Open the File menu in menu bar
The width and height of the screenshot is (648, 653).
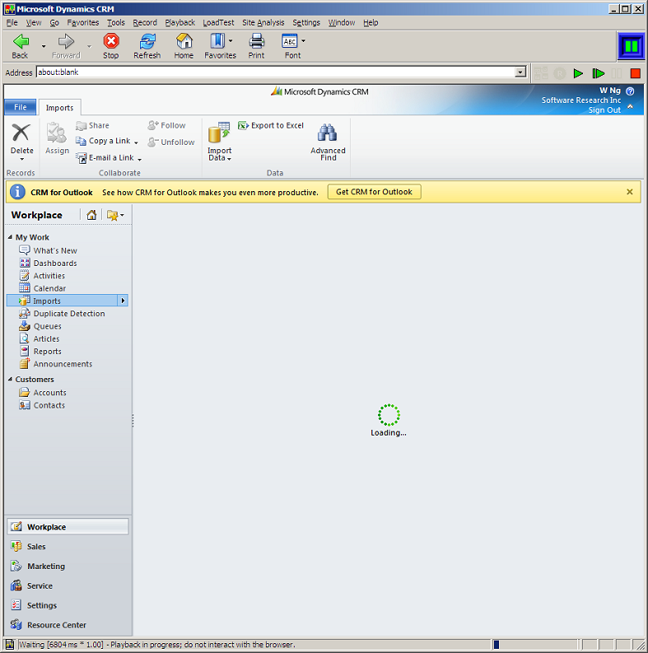(x=12, y=22)
